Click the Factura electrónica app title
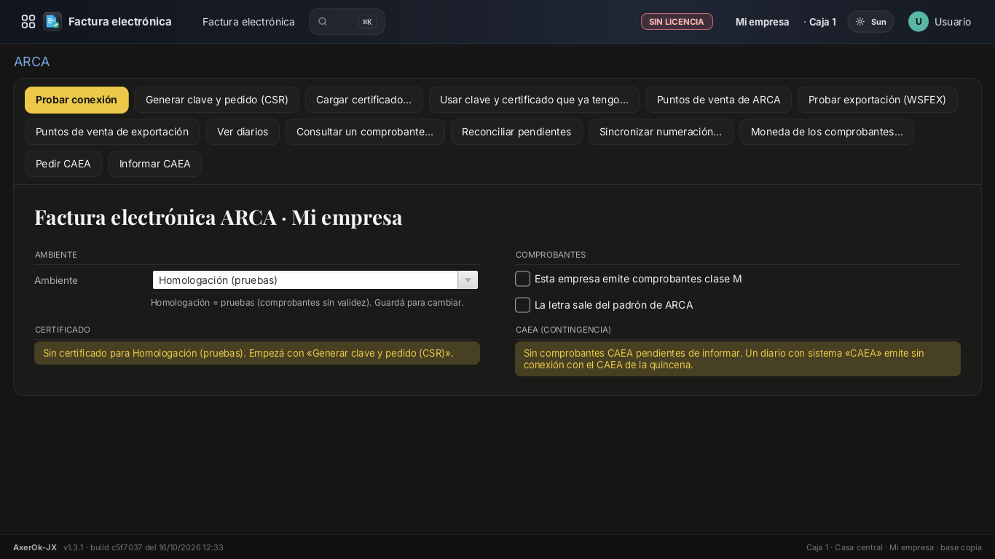The height and width of the screenshot is (559, 995). pyautogui.click(x=120, y=22)
